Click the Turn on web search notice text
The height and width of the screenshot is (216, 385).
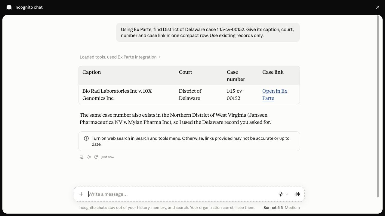191,141
